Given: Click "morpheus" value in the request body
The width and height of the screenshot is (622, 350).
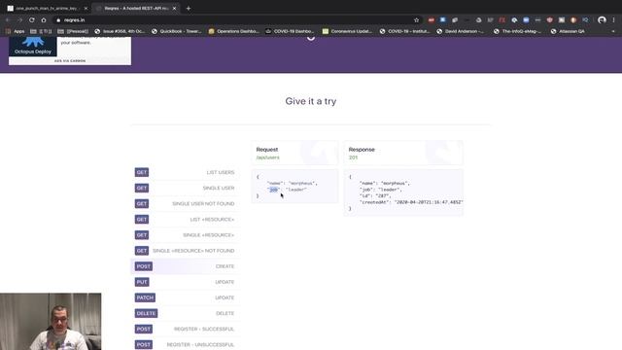Looking at the screenshot, I should tap(301, 184).
